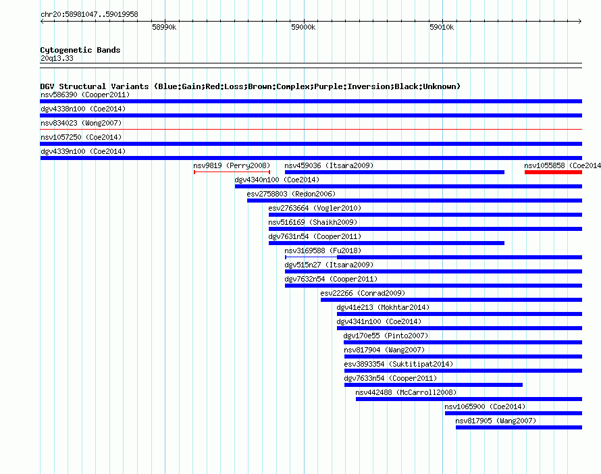The height and width of the screenshot is (474, 601).
Task: Click the chr20:58981047..59019958 coordinates label
Action: pyautogui.click(x=89, y=14)
